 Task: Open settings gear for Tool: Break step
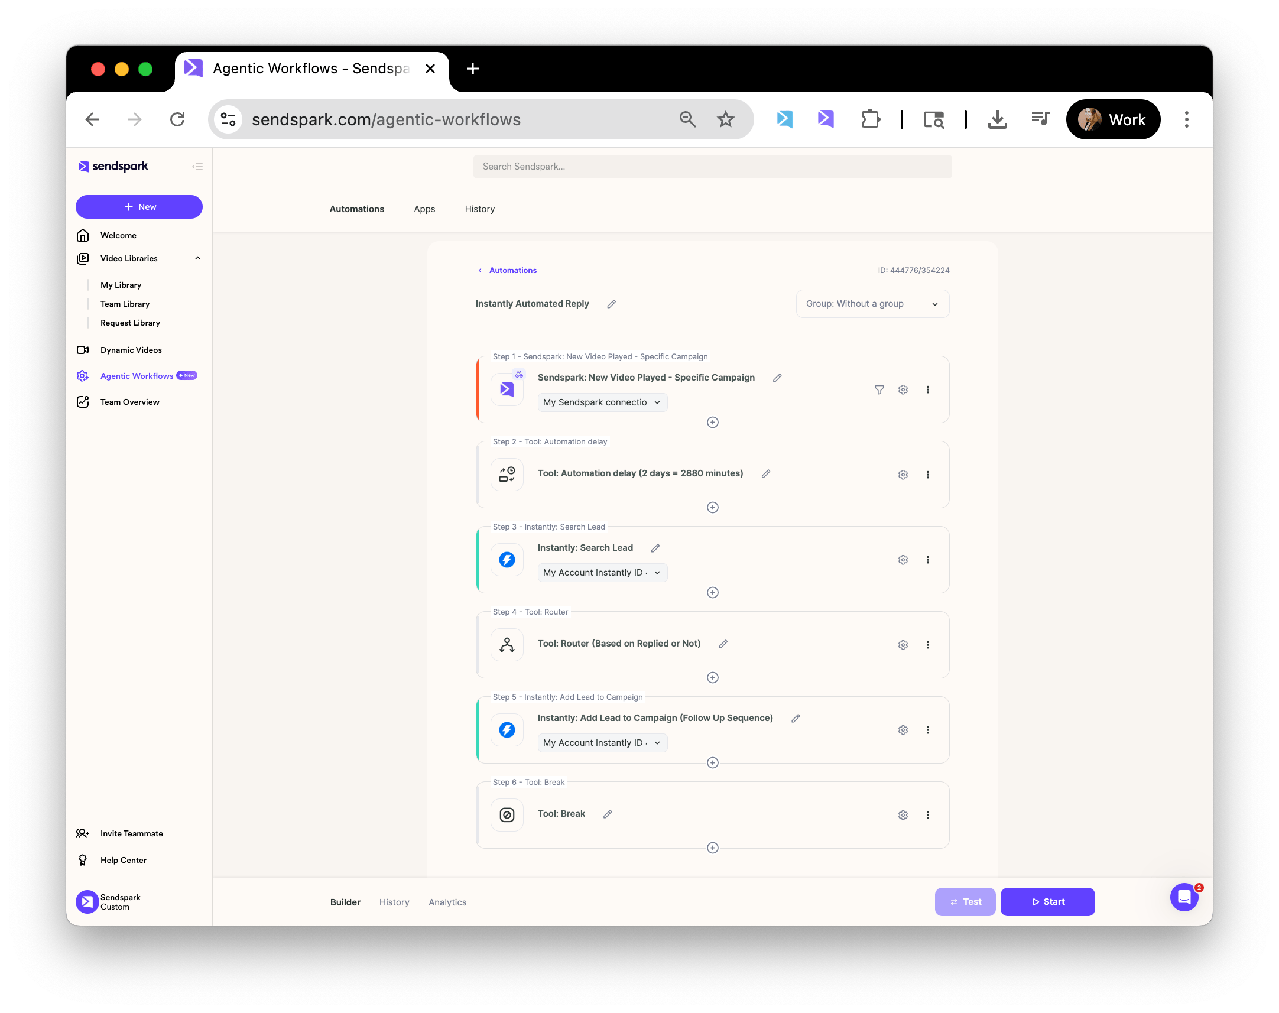(x=903, y=815)
